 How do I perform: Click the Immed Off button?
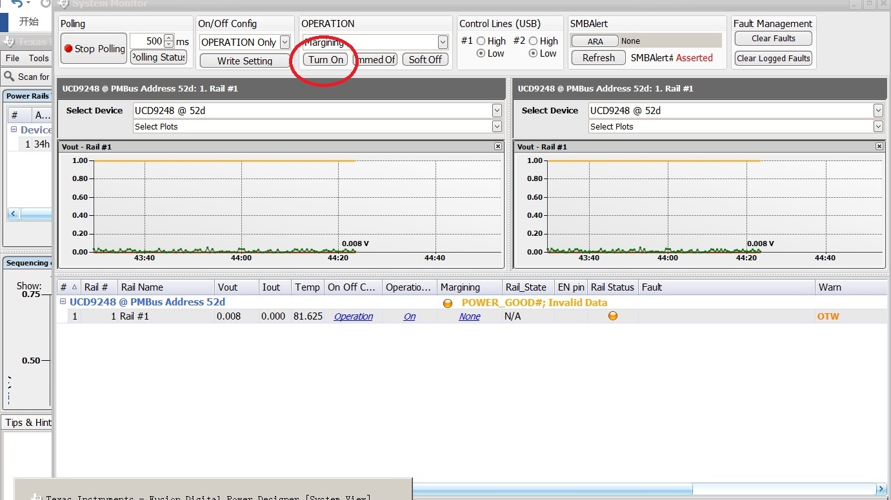(x=375, y=59)
